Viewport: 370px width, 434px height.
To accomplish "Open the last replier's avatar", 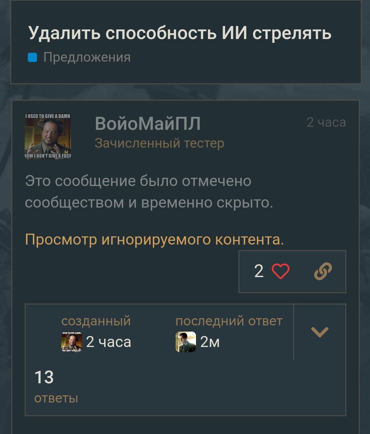I will pyautogui.click(x=186, y=342).
